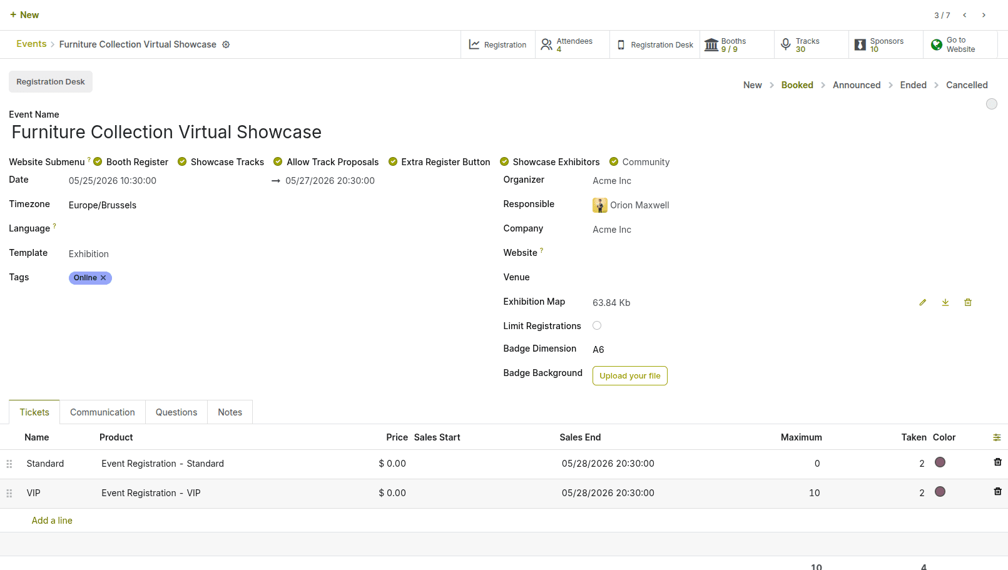
Task: Open the Sponsors stat button
Action: tap(885, 44)
